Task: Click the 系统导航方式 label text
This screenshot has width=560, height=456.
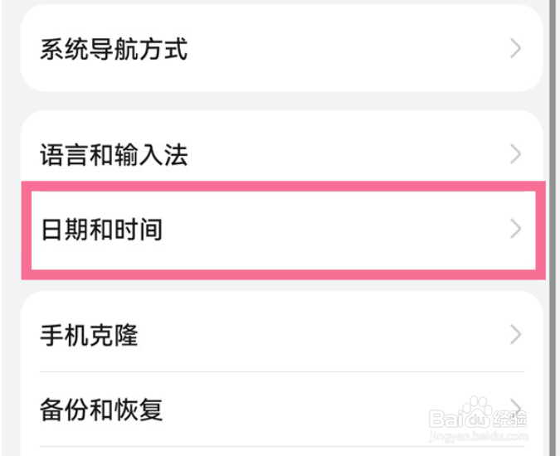Action: (x=114, y=50)
